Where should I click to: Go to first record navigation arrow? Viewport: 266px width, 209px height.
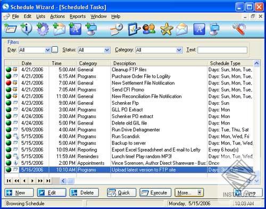(9, 181)
